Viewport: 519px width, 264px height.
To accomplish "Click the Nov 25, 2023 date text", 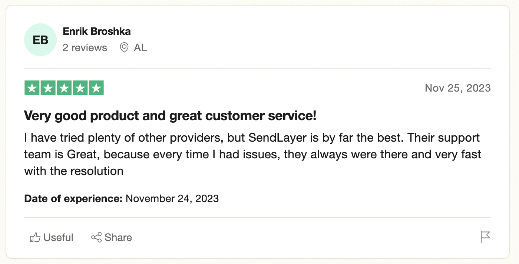I will 457,88.
